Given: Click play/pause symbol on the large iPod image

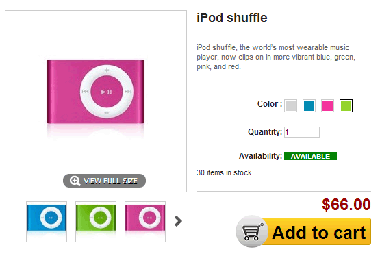Looking at the screenshot, I should (x=107, y=92).
